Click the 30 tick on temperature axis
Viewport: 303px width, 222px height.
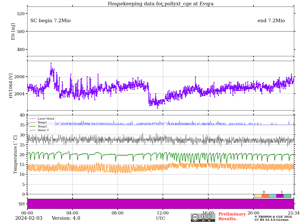pyautogui.click(x=22, y=135)
